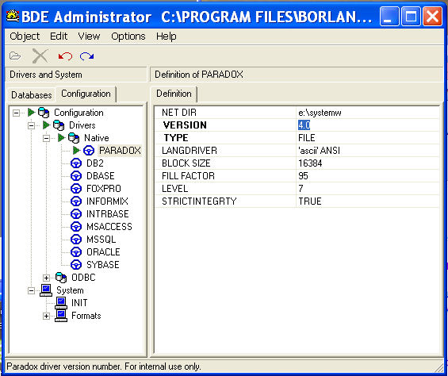Open the Options menu

tap(128, 36)
